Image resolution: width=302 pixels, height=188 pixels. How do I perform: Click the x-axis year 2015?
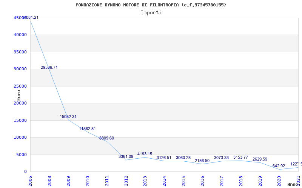tap(183, 181)
